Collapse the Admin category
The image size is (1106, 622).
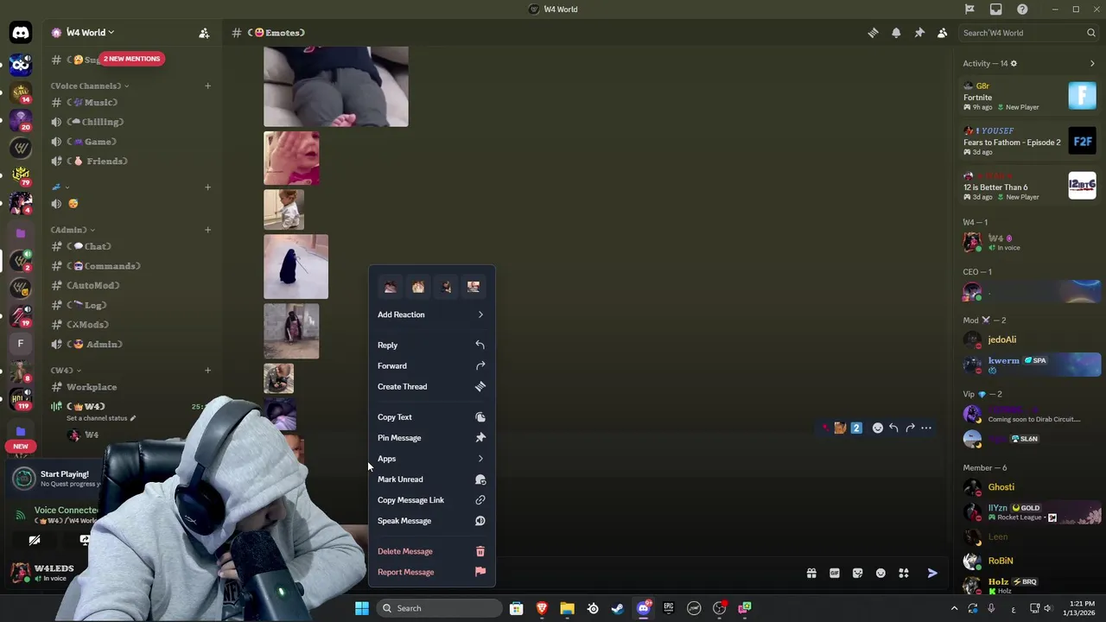[72, 230]
